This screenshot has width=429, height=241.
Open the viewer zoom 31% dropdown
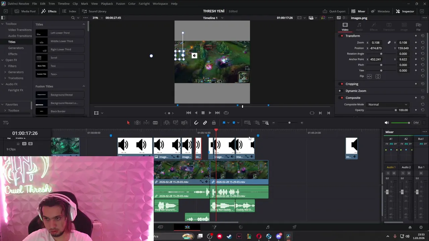click(97, 18)
